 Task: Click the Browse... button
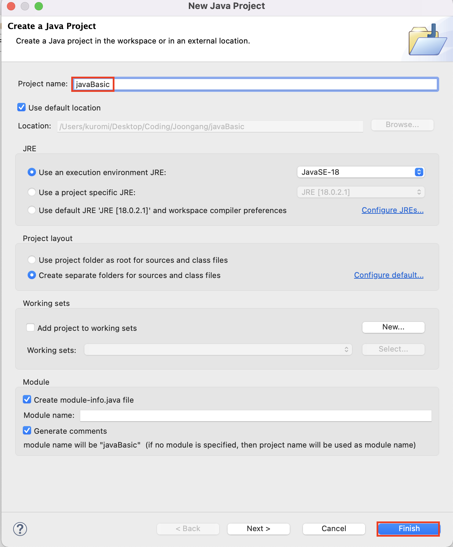[402, 125]
